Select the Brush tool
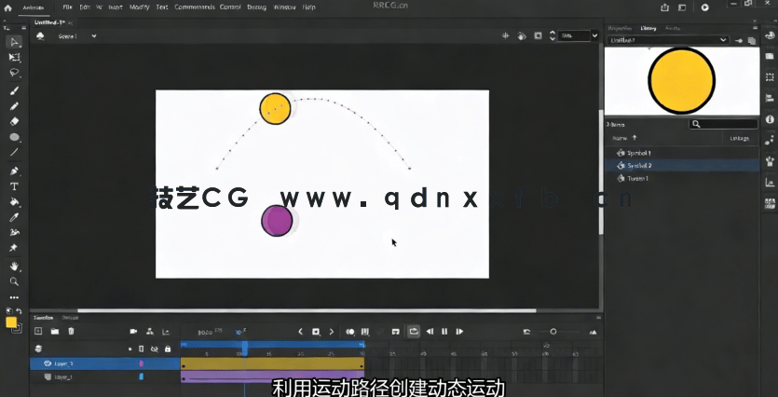Viewport: 778px width, 397px height. (x=14, y=90)
